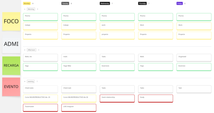Click the Morning group tag

[31, 9]
